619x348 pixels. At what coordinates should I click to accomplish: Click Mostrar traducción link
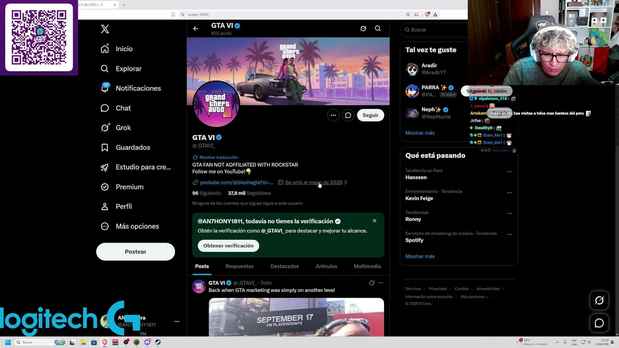(219, 157)
